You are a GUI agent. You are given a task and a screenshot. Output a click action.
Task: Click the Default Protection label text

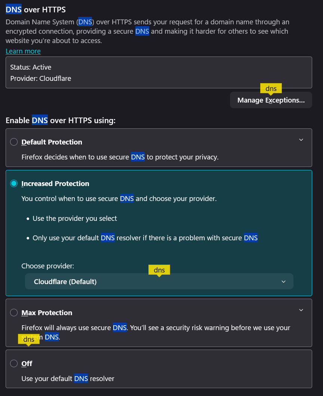coord(52,142)
